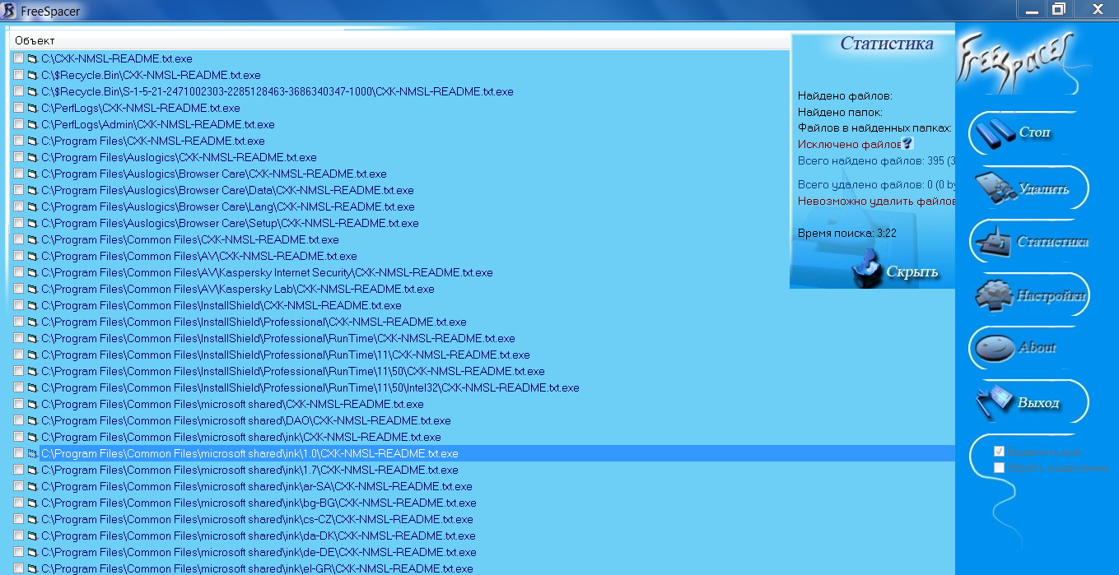This screenshot has width=1119, height=575.
Task: Click file icon of InstallShield\Professional\RunTime\11\50\Intel32 row
Action: point(32,387)
